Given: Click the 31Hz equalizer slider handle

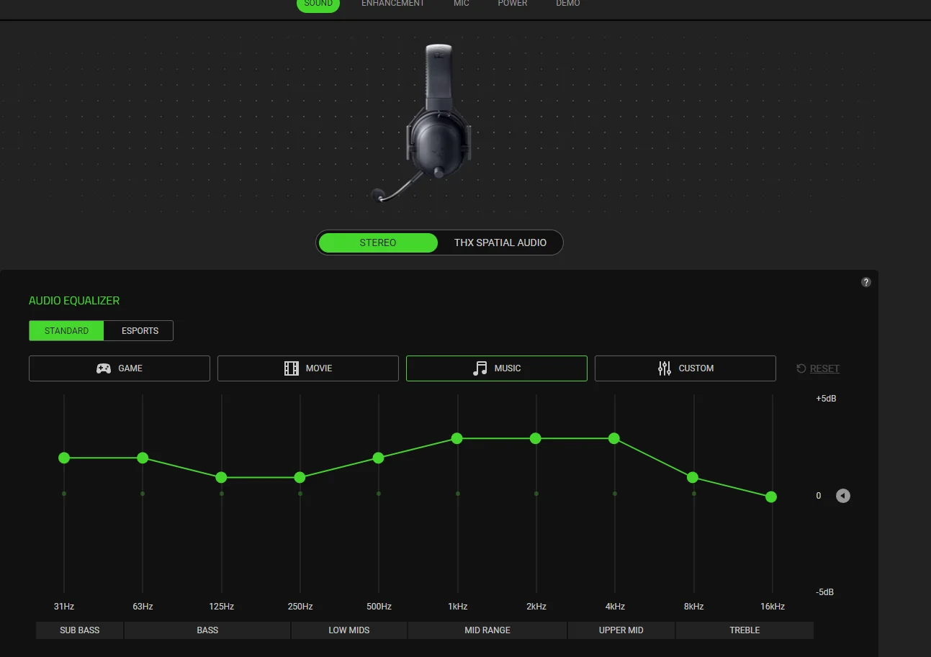Looking at the screenshot, I should tap(64, 458).
